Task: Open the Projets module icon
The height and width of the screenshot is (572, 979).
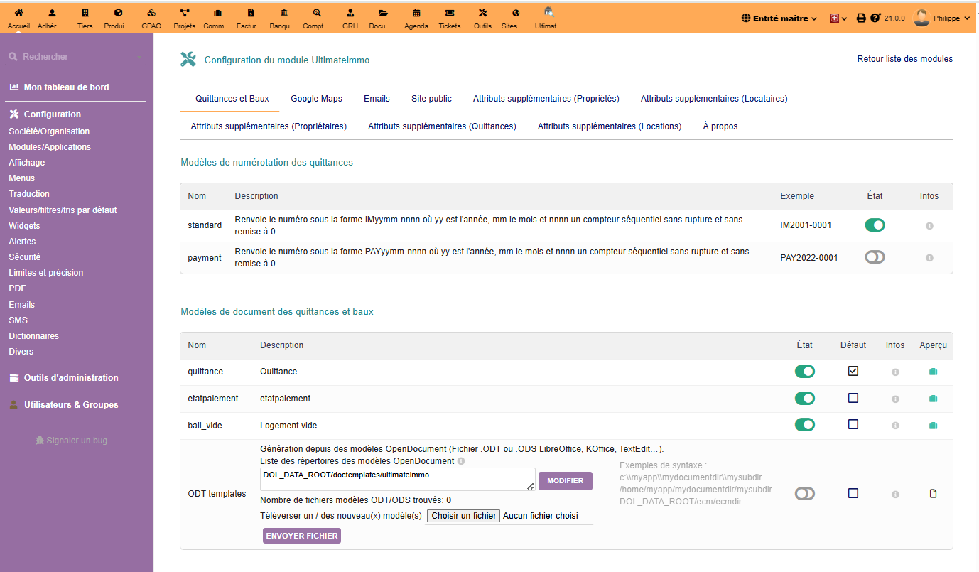Action: click(184, 17)
